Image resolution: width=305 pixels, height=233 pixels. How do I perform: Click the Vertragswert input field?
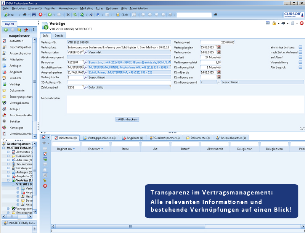point(217,42)
